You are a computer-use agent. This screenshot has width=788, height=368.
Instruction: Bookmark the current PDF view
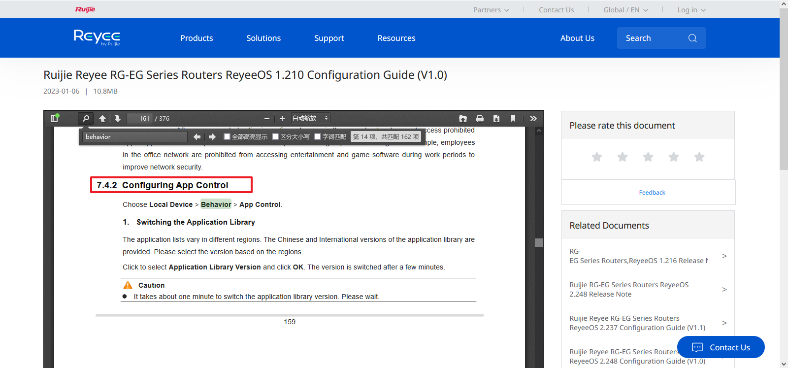pos(513,118)
